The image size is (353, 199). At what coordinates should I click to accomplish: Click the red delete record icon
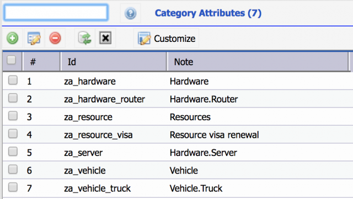point(55,38)
